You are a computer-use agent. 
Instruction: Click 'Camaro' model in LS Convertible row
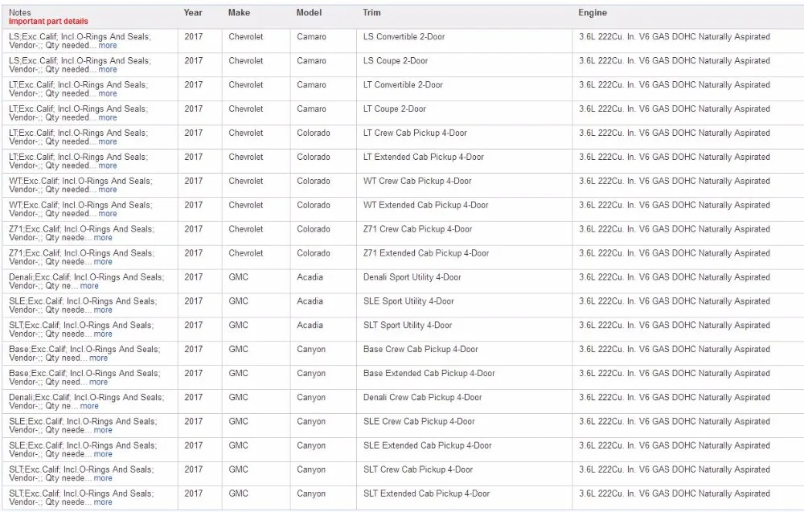[311, 37]
